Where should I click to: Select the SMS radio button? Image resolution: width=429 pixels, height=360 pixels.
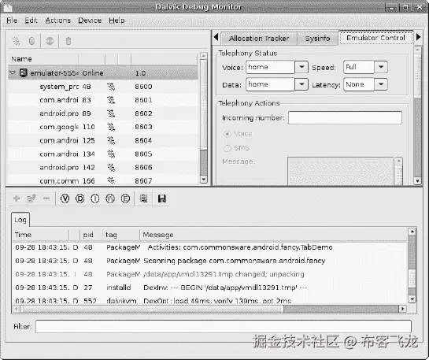pyautogui.click(x=227, y=148)
